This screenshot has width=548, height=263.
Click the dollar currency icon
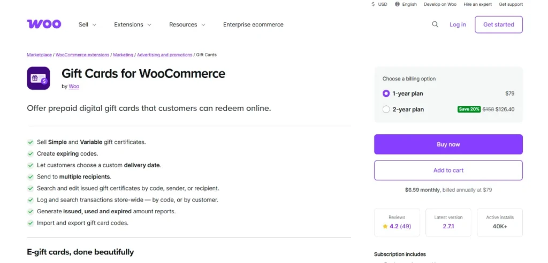click(x=373, y=4)
